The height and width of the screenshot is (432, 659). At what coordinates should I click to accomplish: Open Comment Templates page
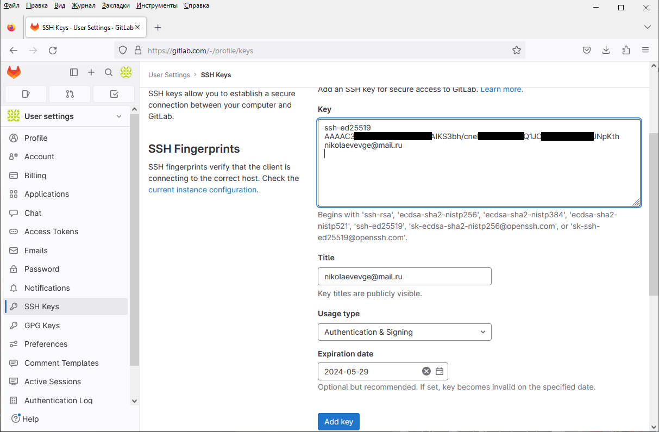[x=66, y=363]
